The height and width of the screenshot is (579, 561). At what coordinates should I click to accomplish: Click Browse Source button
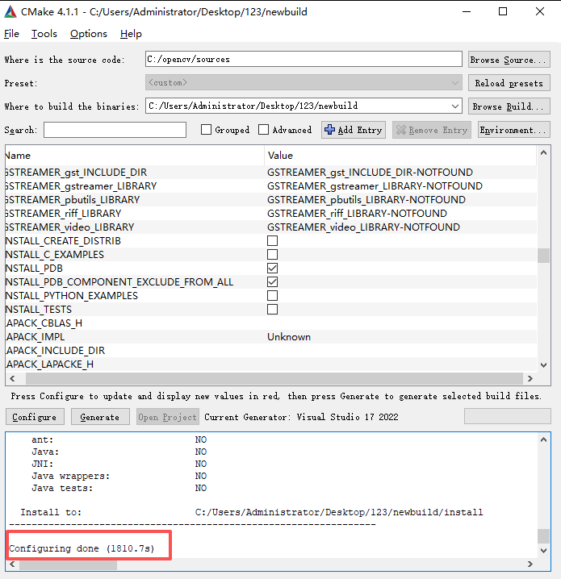click(x=509, y=60)
